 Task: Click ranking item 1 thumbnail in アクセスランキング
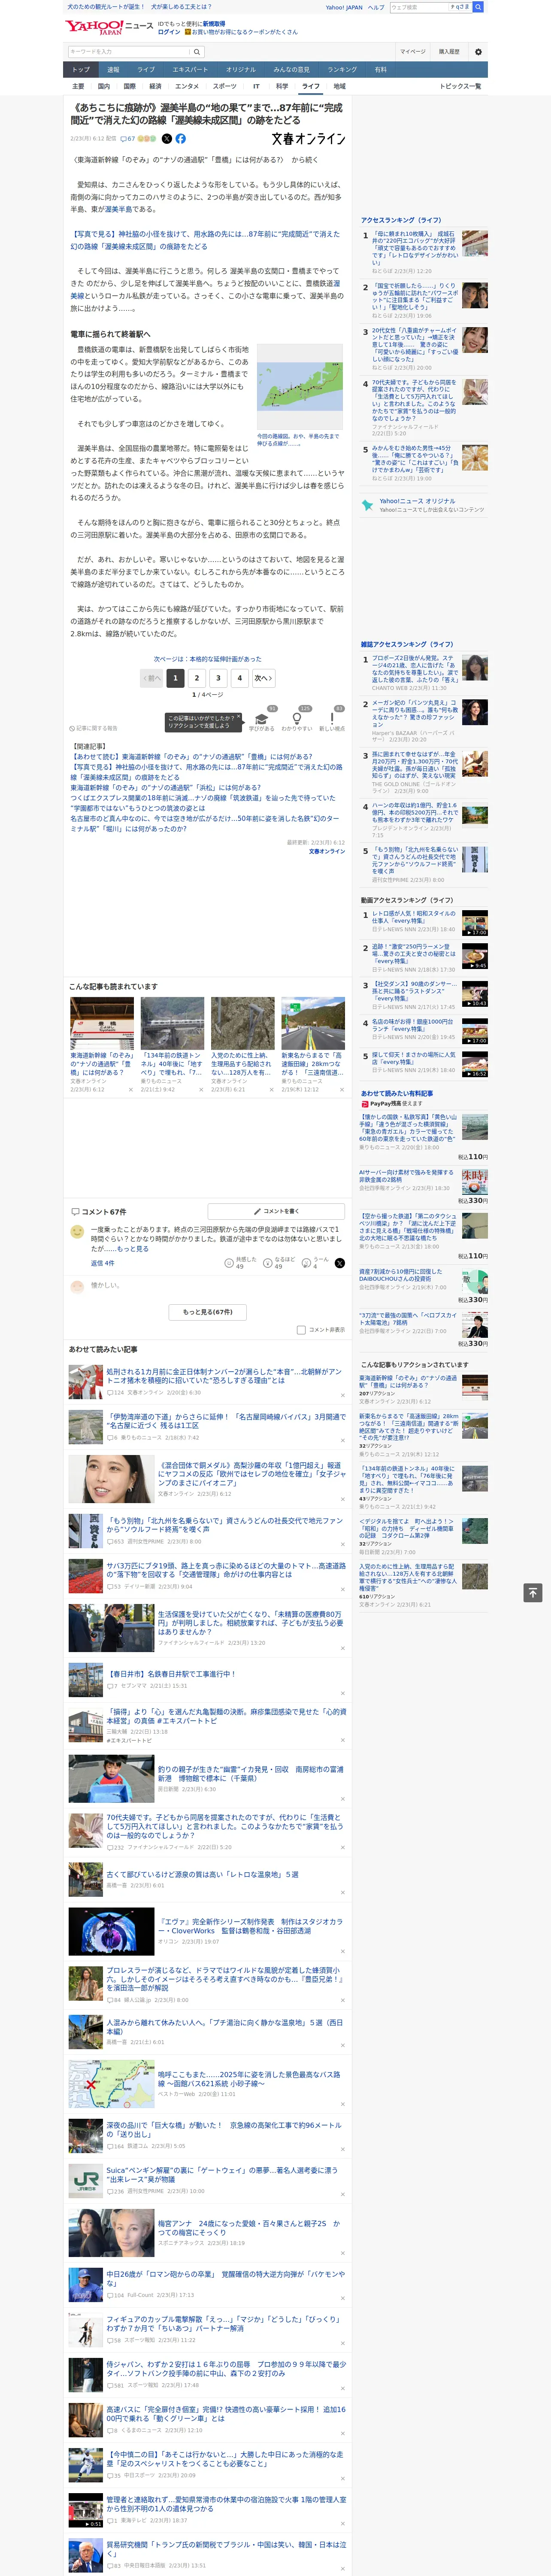(x=474, y=244)
